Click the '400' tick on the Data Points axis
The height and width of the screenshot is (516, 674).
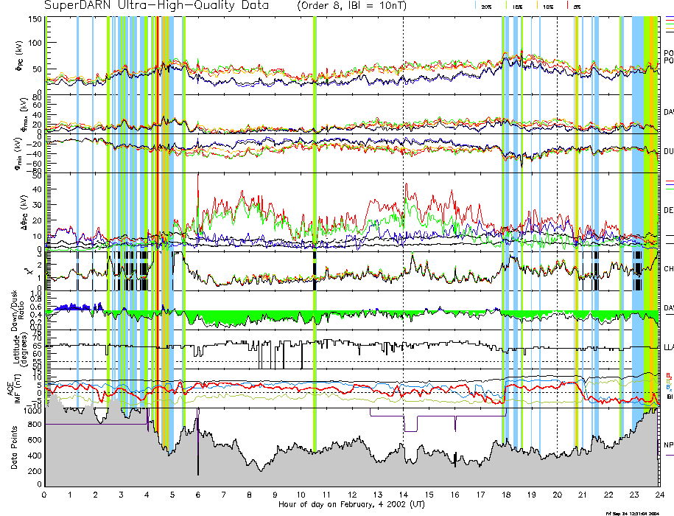pos(35,456)
